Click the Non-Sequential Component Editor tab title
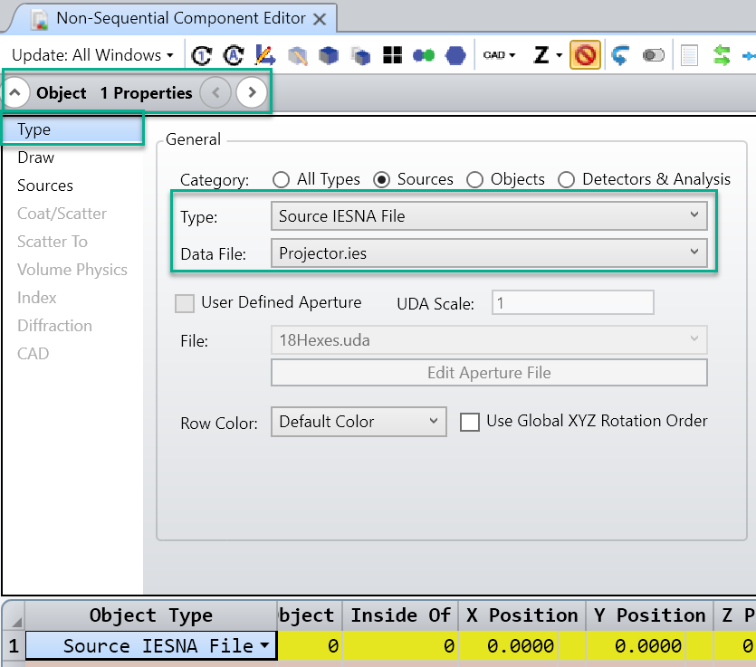This screenshot has width=756, height=667. pyautogui.click(x=181, y=18)
